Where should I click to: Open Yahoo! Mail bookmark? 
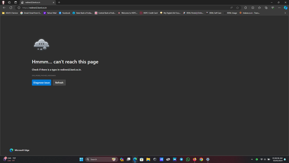pos(50,13)
